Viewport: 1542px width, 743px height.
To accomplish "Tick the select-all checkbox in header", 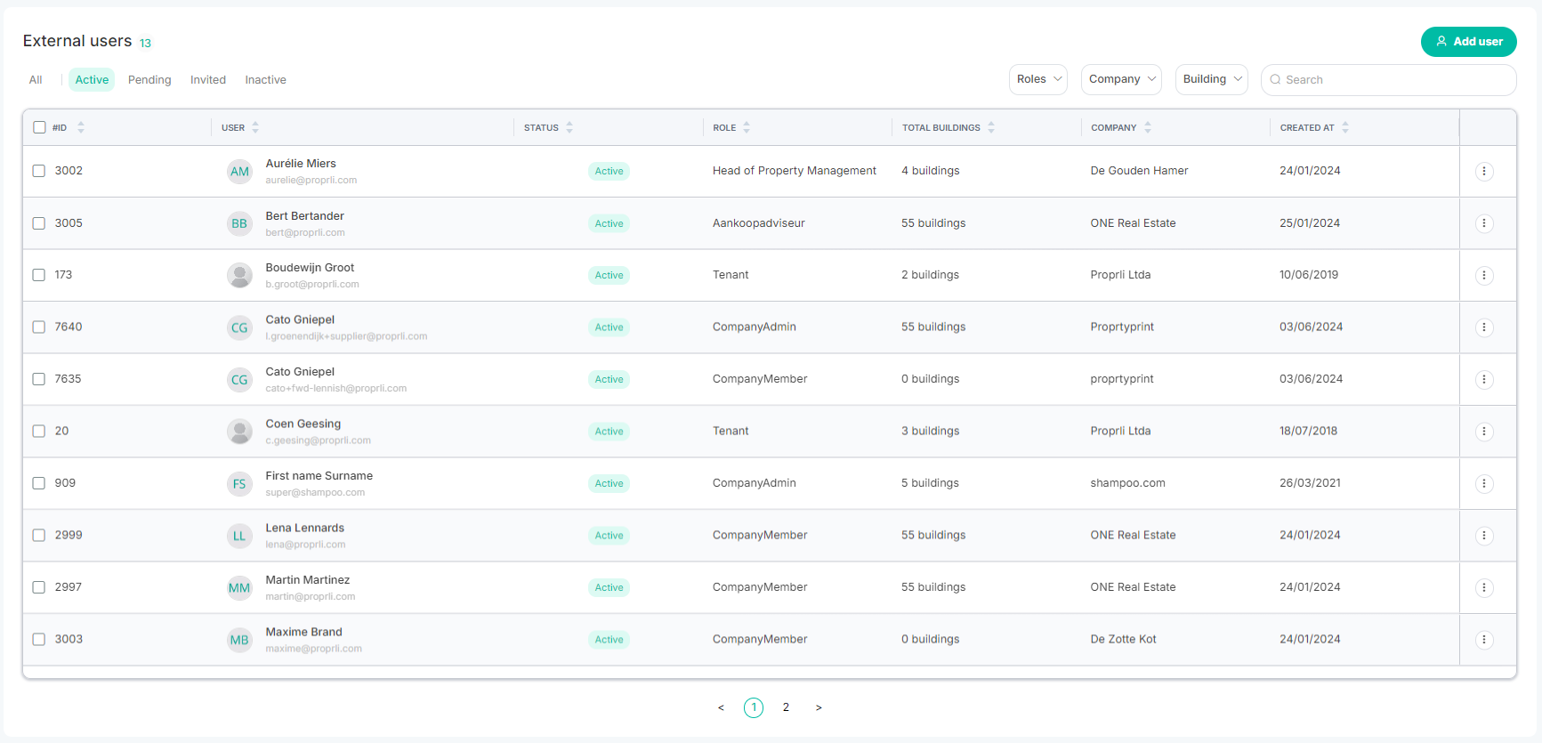I will (39, 127).
